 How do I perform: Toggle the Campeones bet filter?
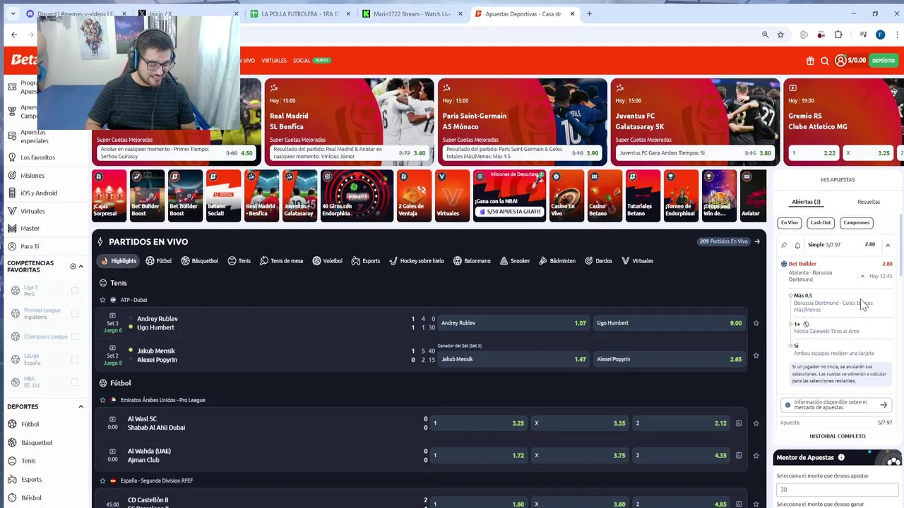coord(856,222)
